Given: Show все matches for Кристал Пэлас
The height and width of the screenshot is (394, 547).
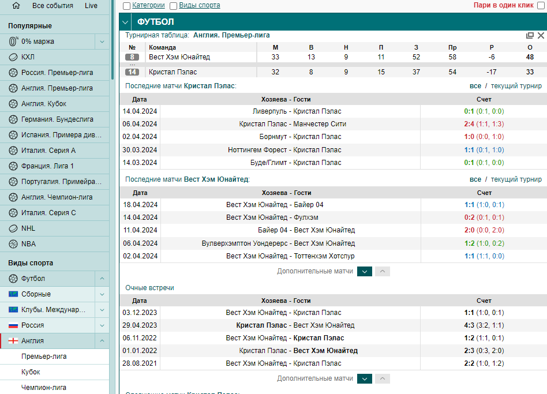Looking at the screenshot, I should tap(475, 86).
